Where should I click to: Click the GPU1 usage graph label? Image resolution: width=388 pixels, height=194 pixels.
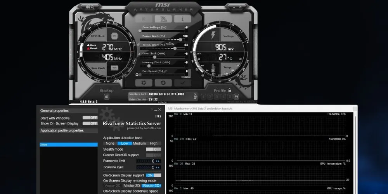coord(336,189)
